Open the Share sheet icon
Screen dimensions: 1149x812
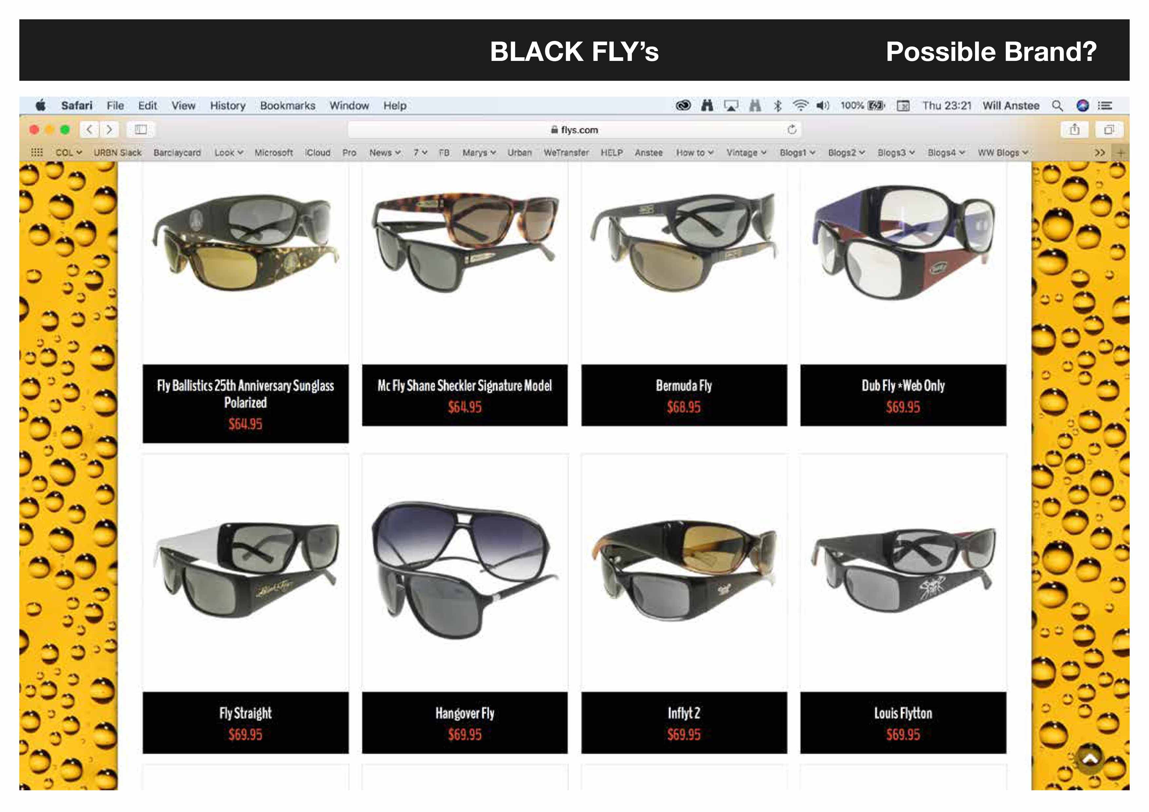[x=1074, y=130]
